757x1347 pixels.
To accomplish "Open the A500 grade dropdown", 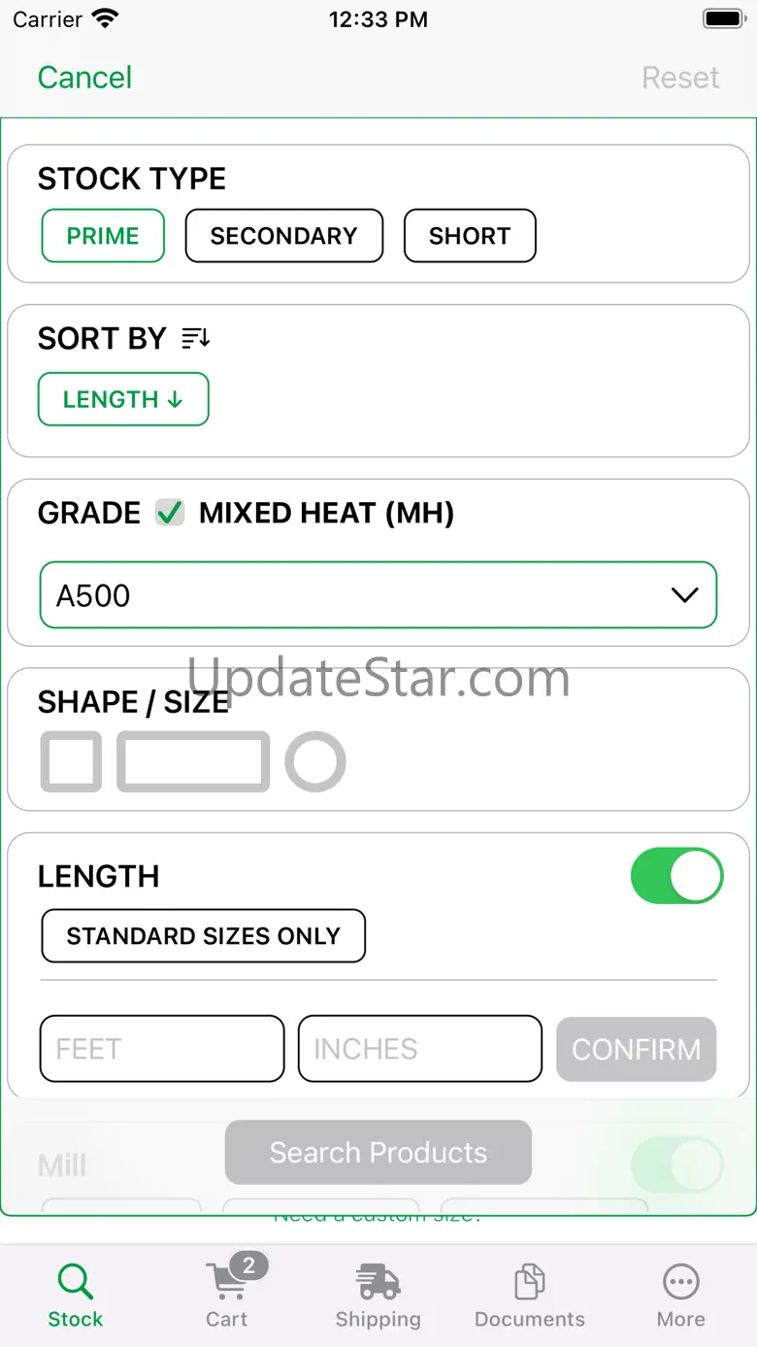I will click(378, 595).
